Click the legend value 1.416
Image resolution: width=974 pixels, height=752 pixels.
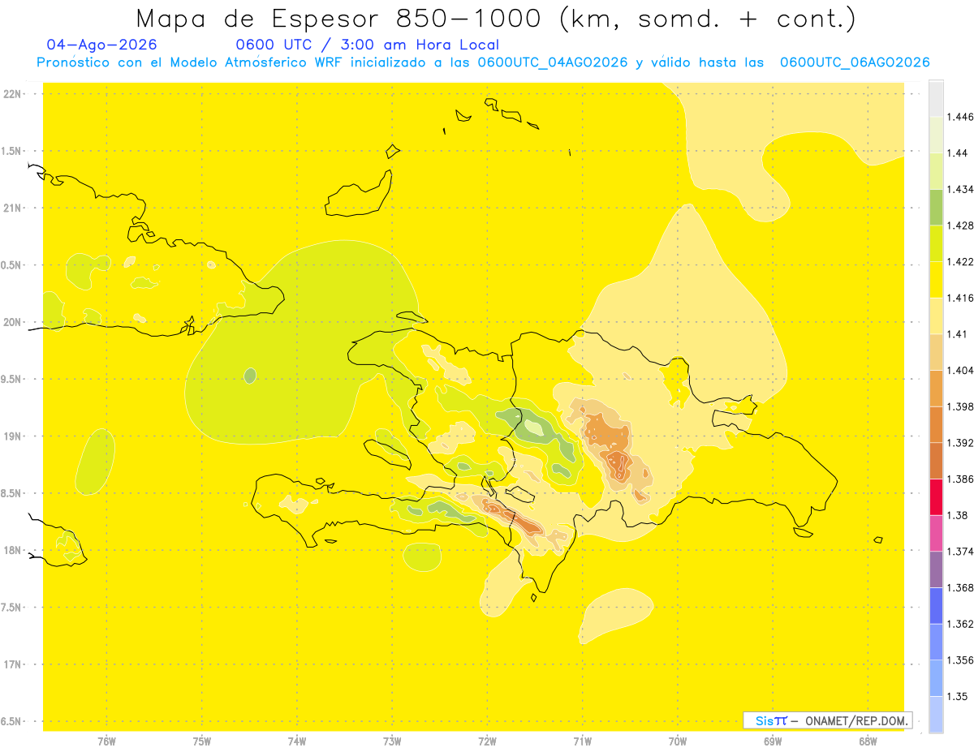(x=959, y=298)
